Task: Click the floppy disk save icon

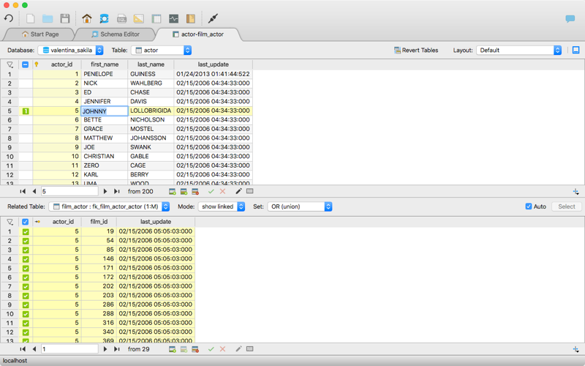Action: coord(65,18)
